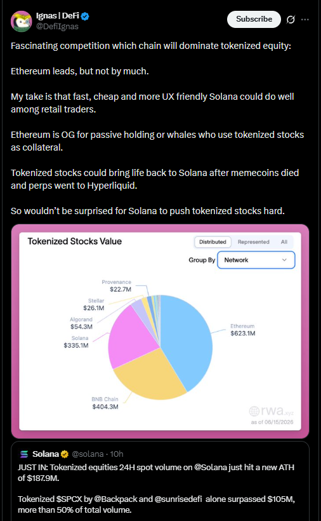Click the Solana logo avatar in quoted post

click(x=24, y=454)
